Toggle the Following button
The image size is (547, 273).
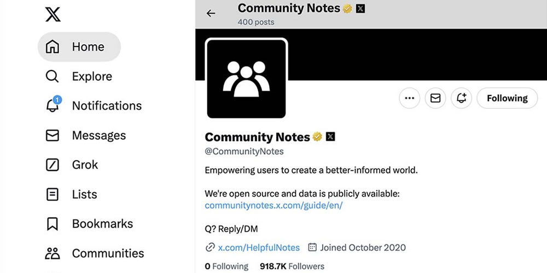507,98
